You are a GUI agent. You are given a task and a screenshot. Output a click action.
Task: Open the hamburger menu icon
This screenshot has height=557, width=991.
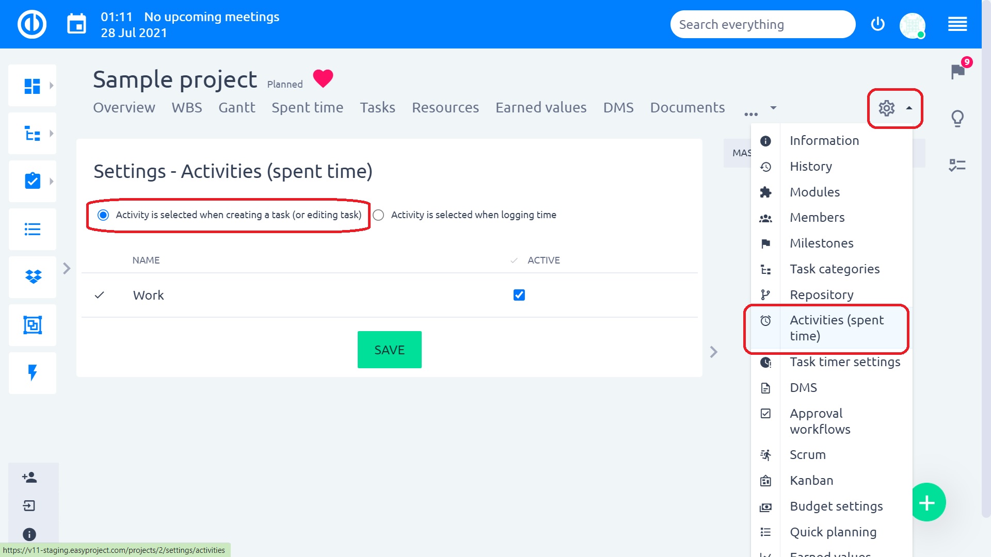coord(957,24)
